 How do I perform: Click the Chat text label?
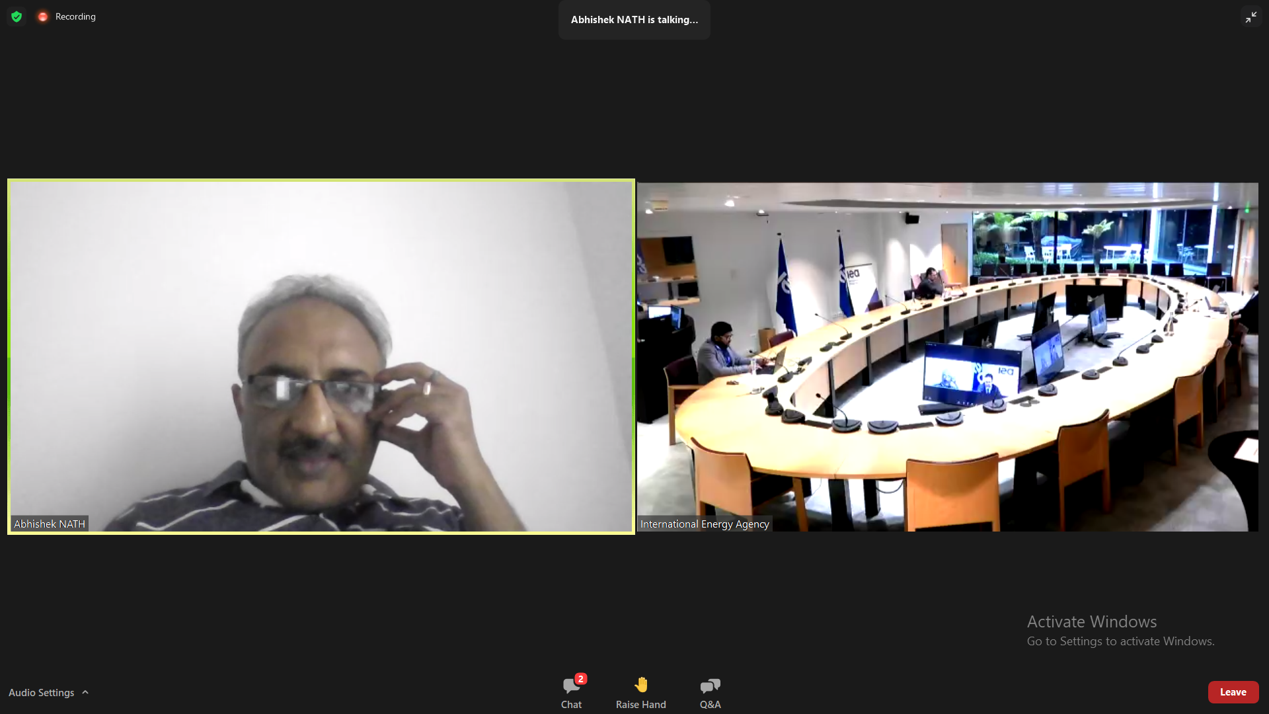pos(571,705)
